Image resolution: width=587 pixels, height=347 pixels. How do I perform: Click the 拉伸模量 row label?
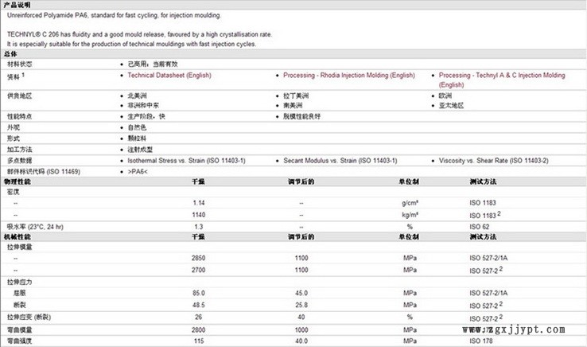coord(19,248)
